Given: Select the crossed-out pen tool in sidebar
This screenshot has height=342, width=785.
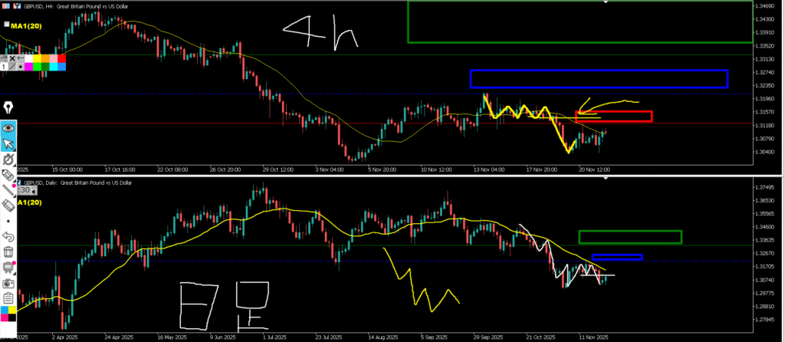Looking at the screenshot, I should point(8,159).
